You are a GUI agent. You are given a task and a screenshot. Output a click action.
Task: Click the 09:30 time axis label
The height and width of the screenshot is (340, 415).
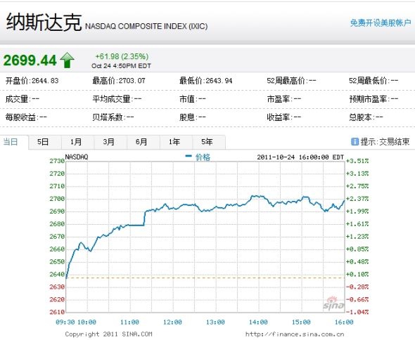pos(65,322)
